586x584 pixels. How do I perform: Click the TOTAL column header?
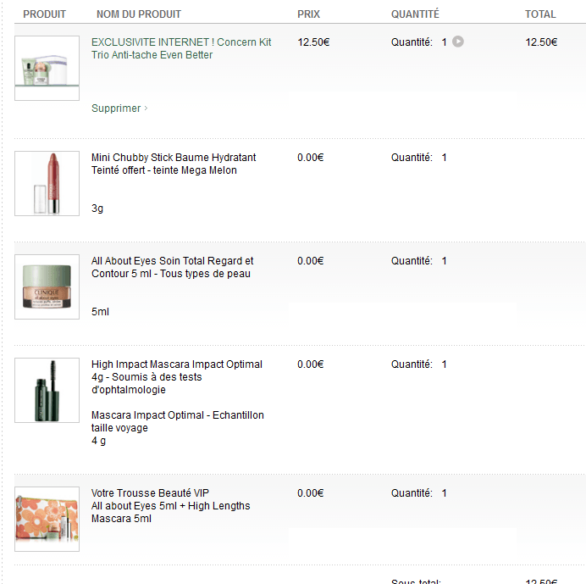[540, 14]
